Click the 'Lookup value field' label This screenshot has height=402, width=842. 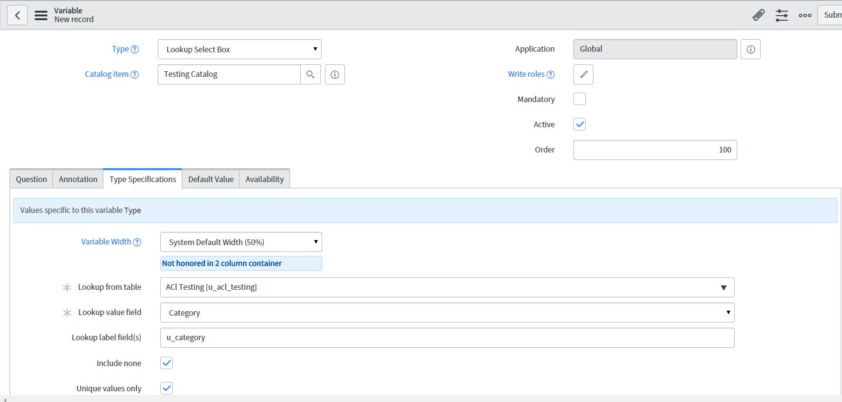pos(110,313)
